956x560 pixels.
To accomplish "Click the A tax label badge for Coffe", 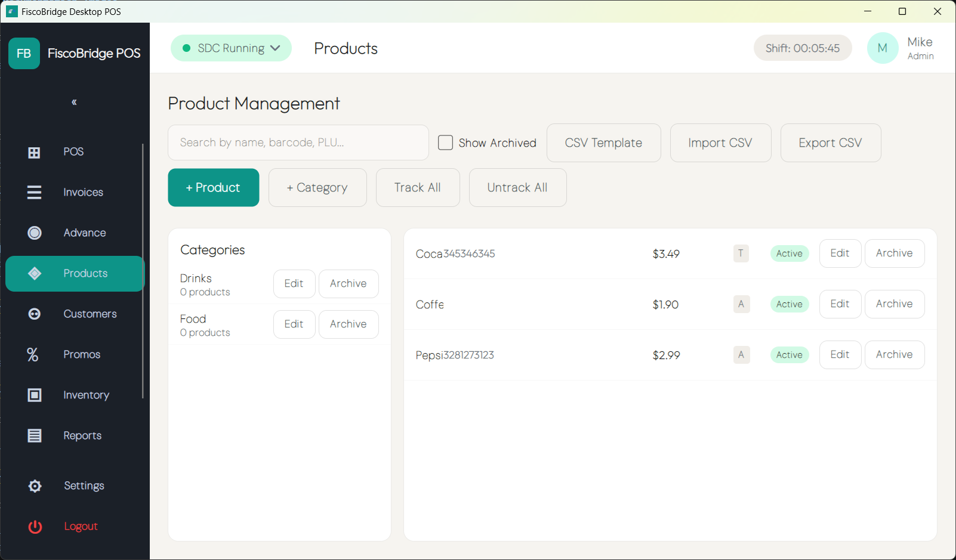I will (x=741, y=304).
